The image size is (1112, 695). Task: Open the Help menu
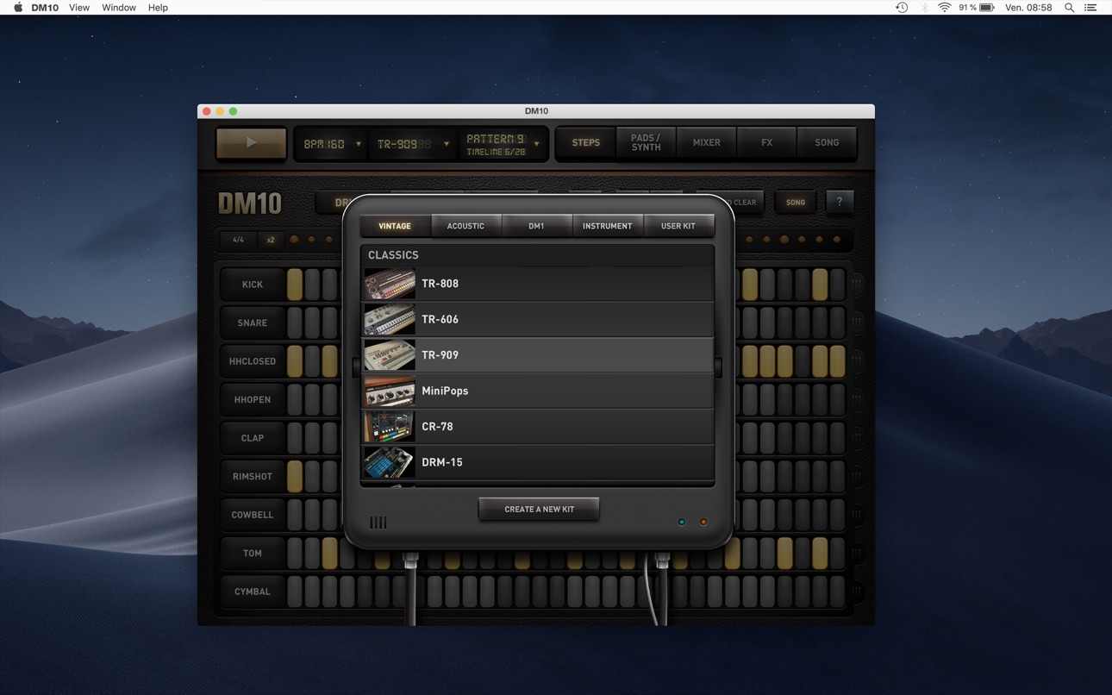coord(158,7)
